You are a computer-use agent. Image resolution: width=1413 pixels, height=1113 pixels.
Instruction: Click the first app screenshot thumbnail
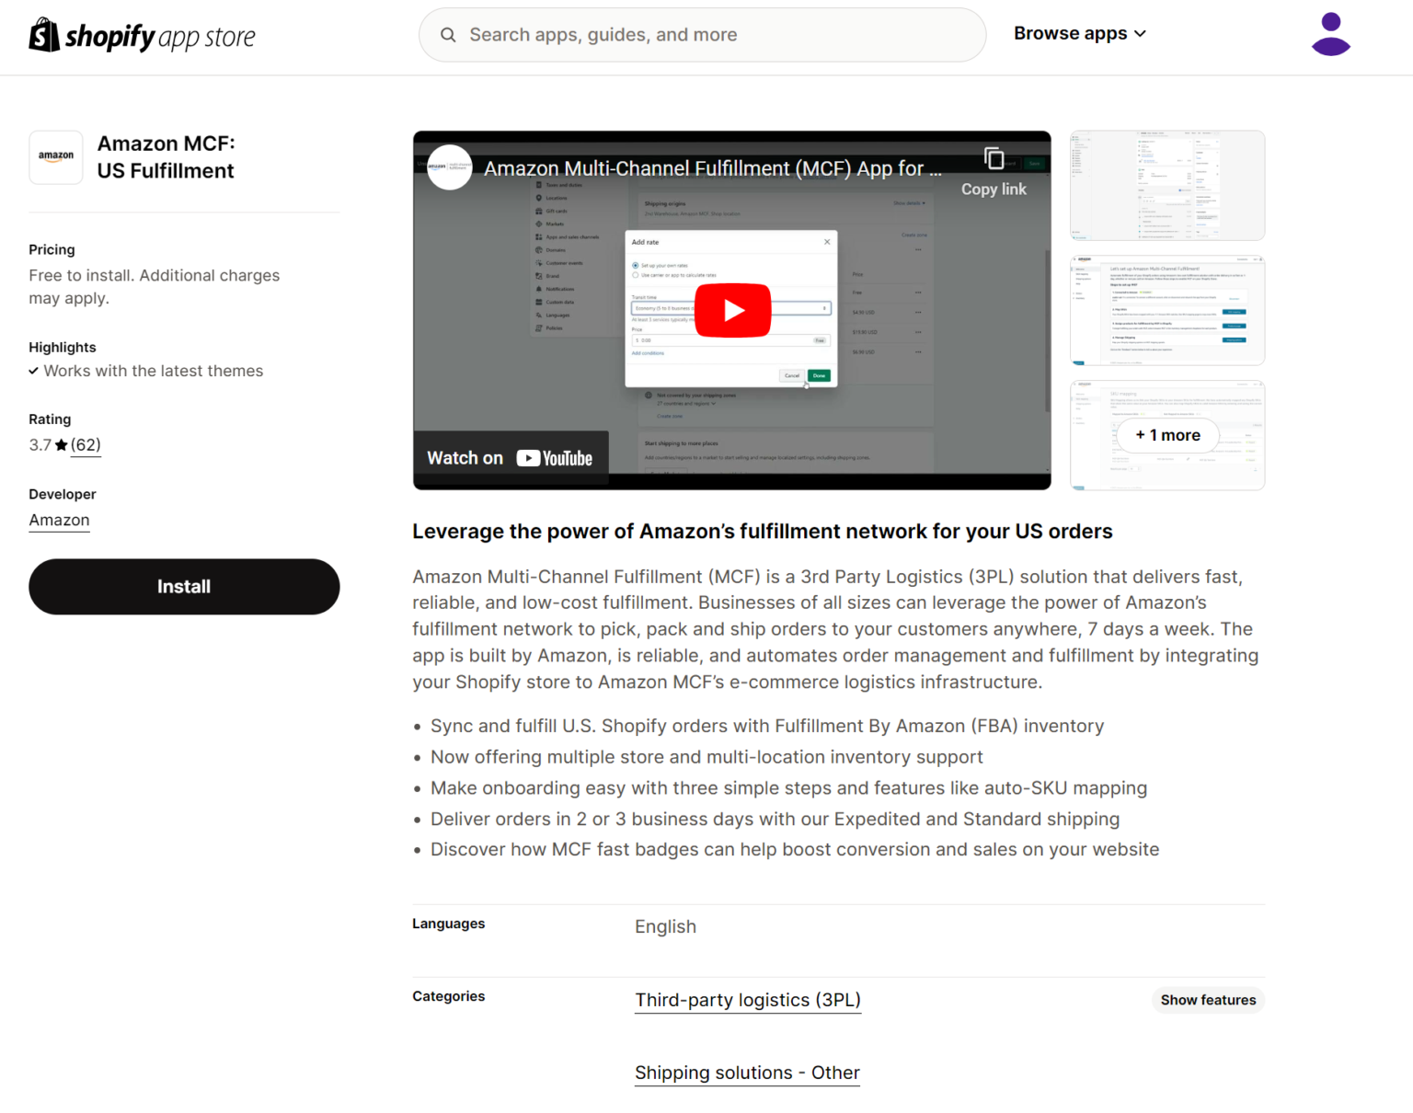[x=1166, y=185]
